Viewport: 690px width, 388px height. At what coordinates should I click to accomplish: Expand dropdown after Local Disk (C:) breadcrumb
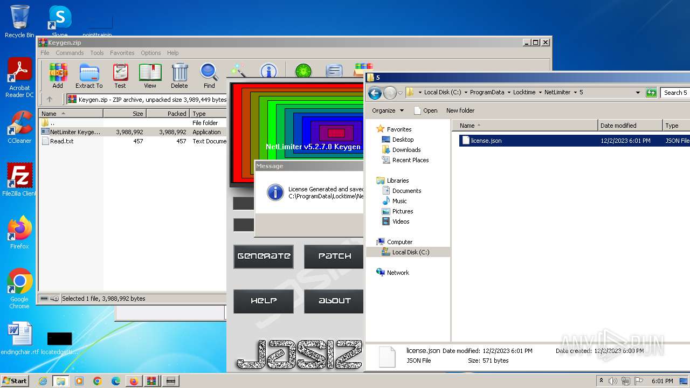tap(466, 93)
